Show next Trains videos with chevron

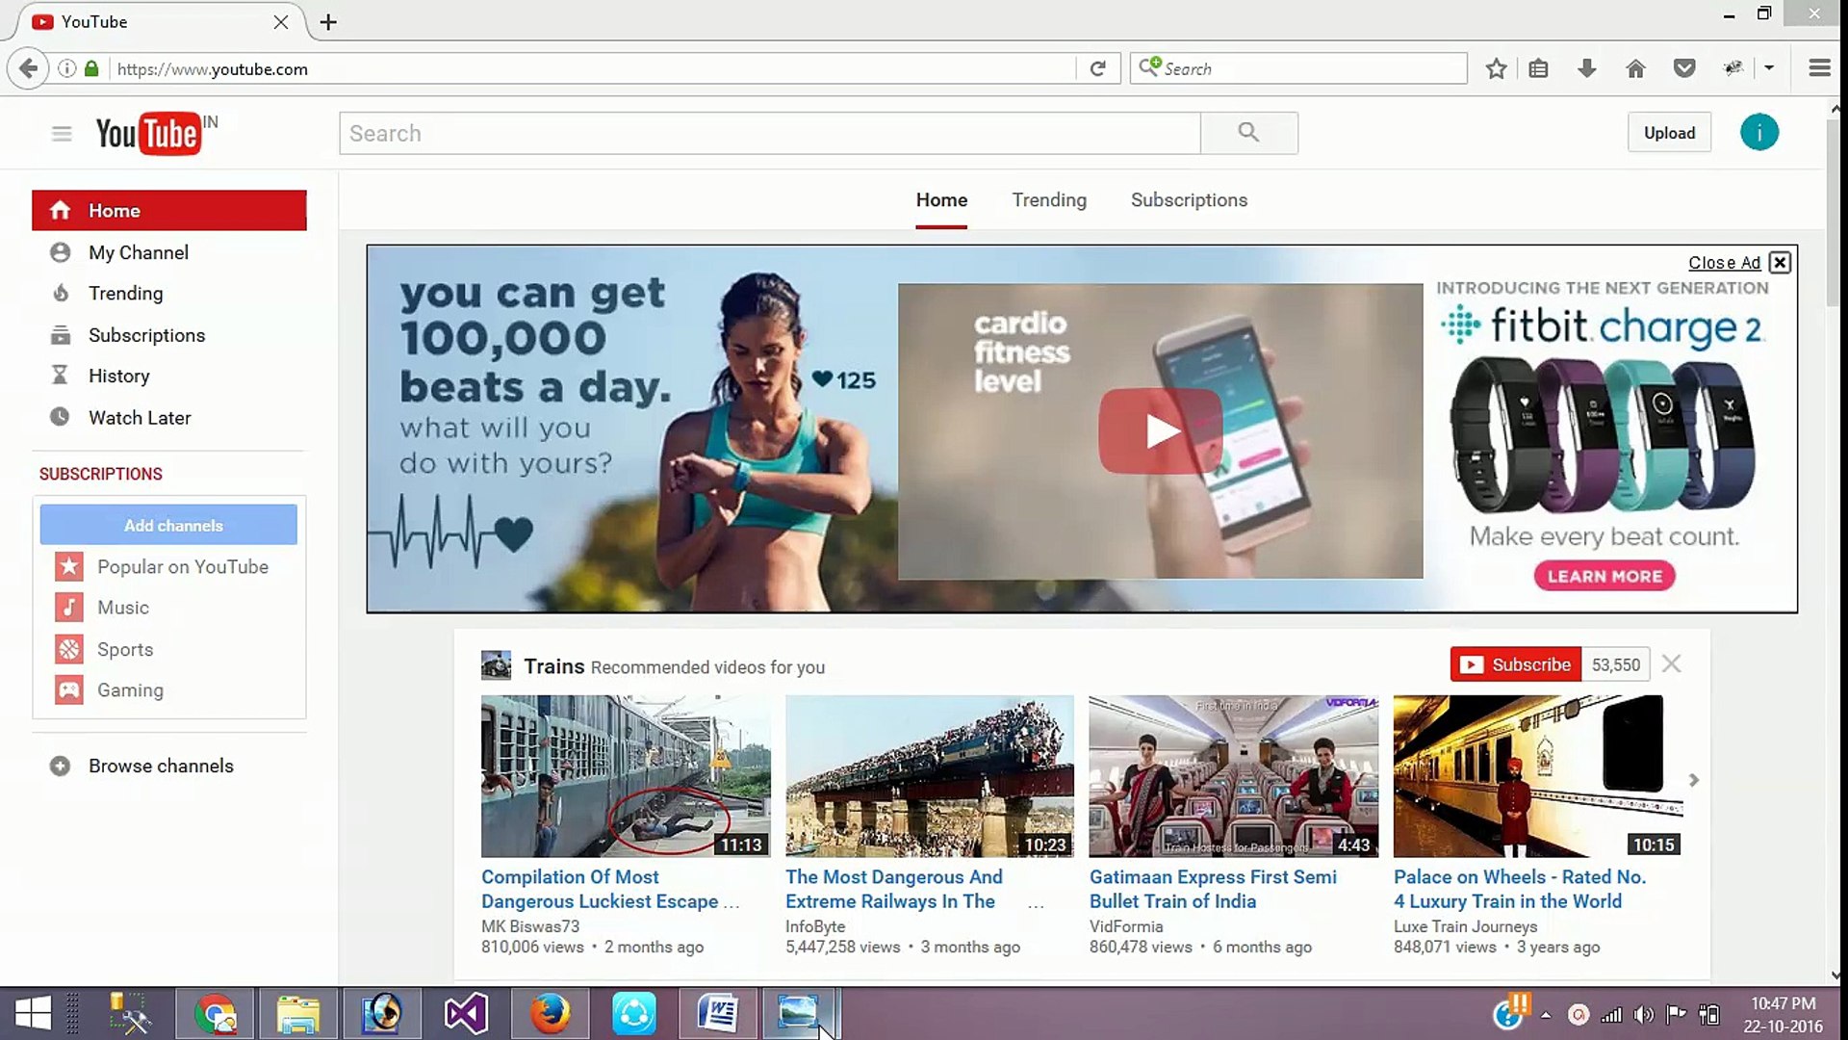point(1694,780)
